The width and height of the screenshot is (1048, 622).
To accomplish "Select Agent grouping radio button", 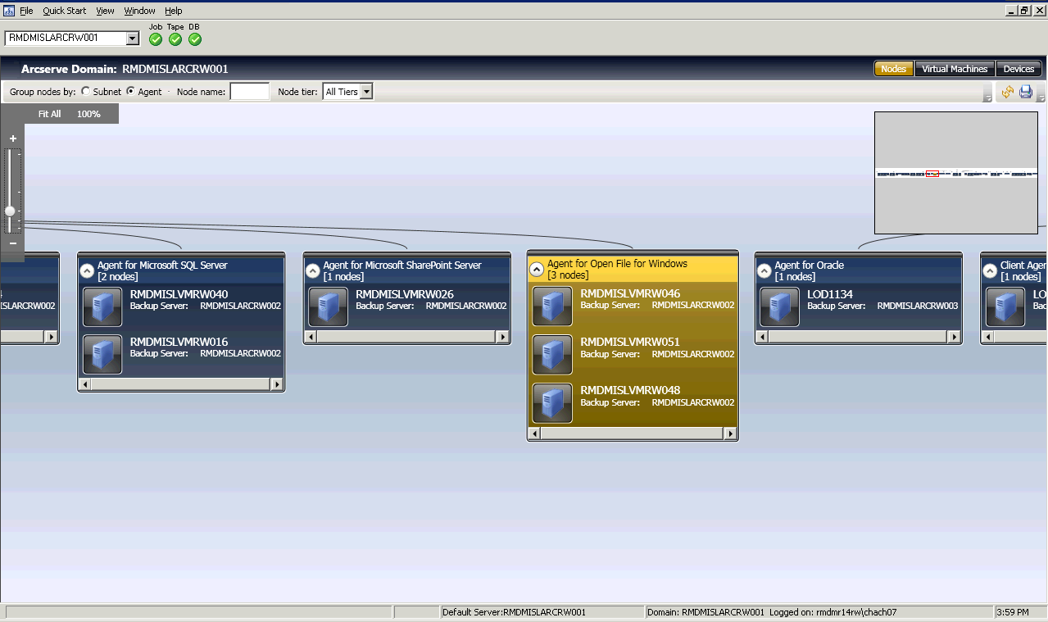I will [x=130, y=91].
